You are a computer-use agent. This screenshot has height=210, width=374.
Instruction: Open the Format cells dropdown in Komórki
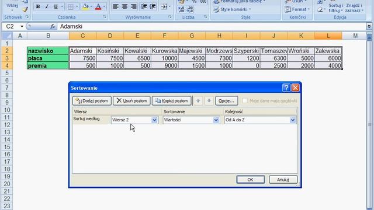[297, 9]
